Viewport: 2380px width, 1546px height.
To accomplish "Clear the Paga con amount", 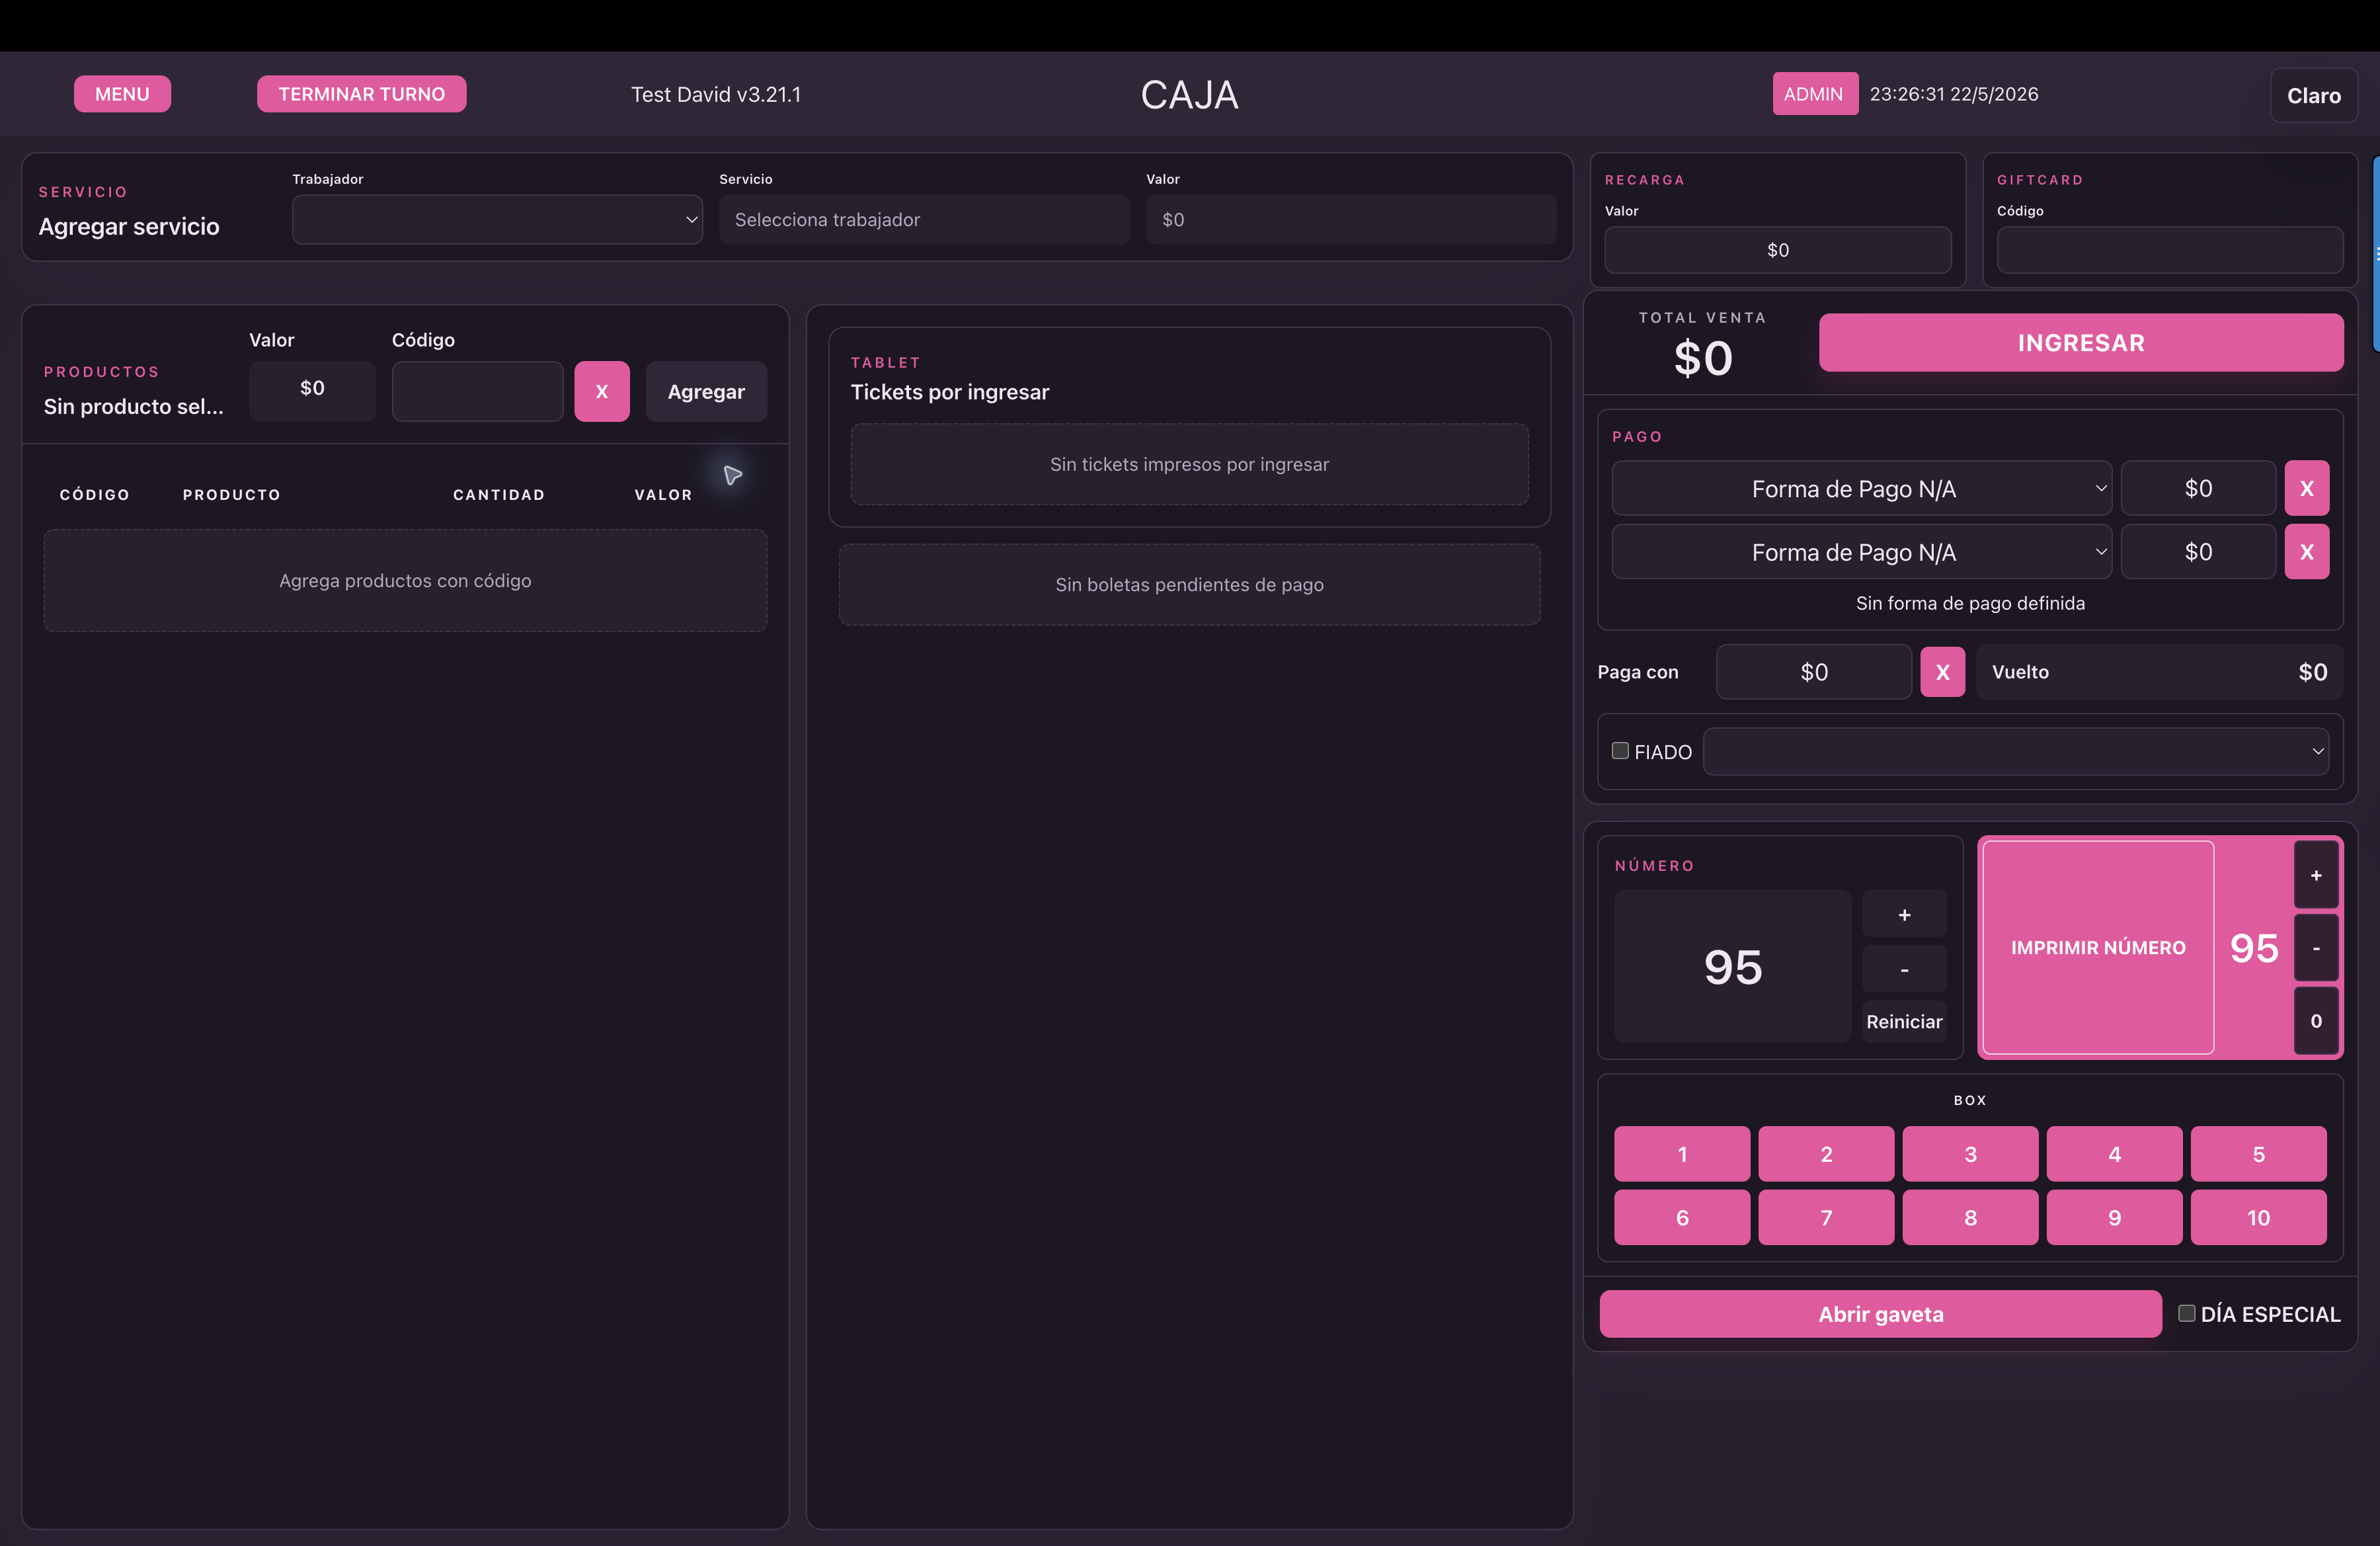I will tap(1942, 672).
